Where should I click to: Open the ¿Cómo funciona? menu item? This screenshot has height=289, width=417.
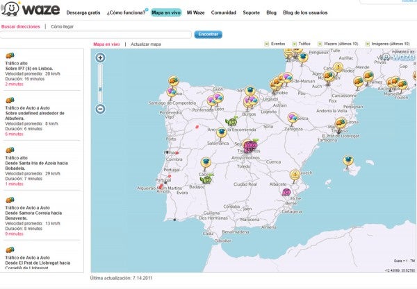[x=126, y=12]
